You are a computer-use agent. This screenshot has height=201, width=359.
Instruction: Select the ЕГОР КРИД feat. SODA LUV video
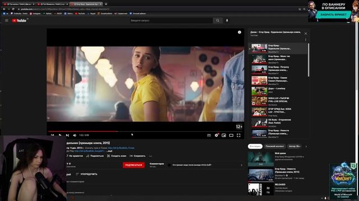278,112
